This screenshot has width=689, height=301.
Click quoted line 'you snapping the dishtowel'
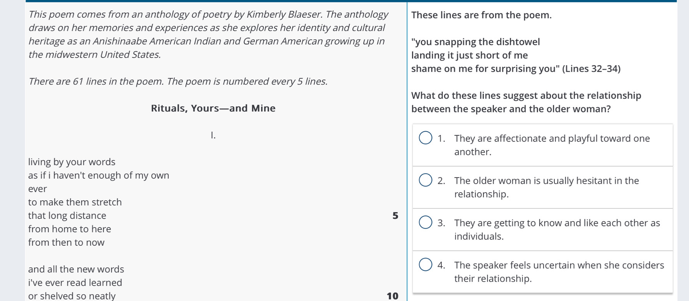tap(477, 42)
